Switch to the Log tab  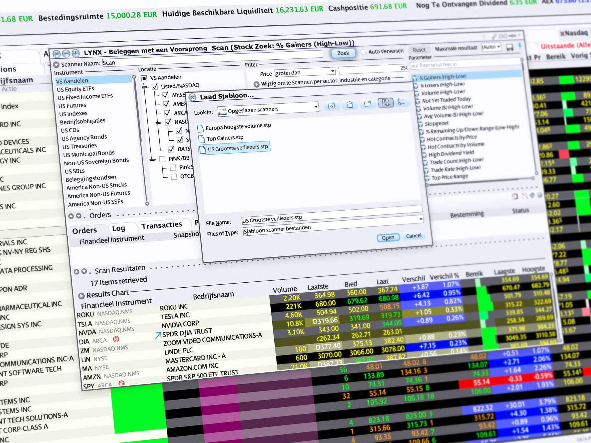coord(118,228)
